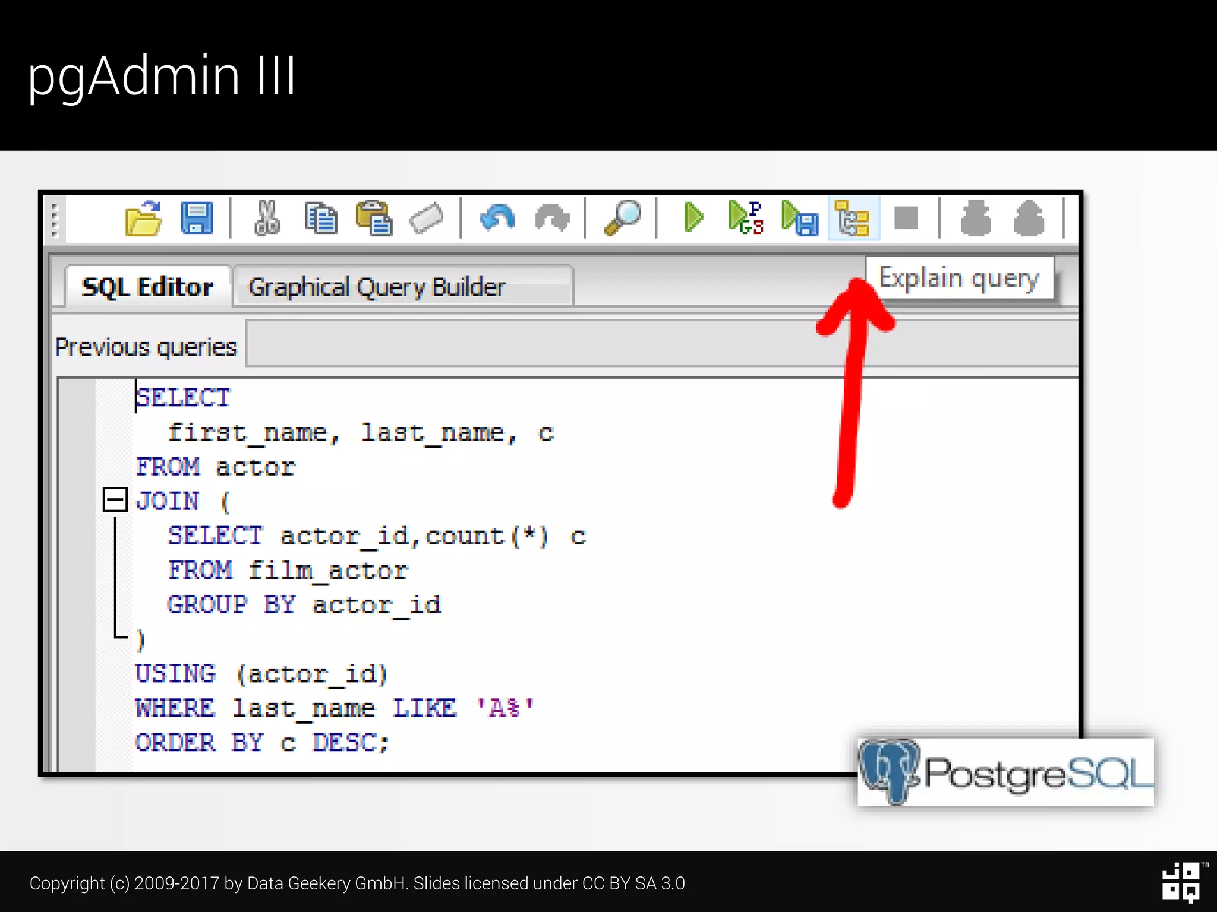
Task: Click the Undo blue arrow icon
Action: [x=497, y=217]
